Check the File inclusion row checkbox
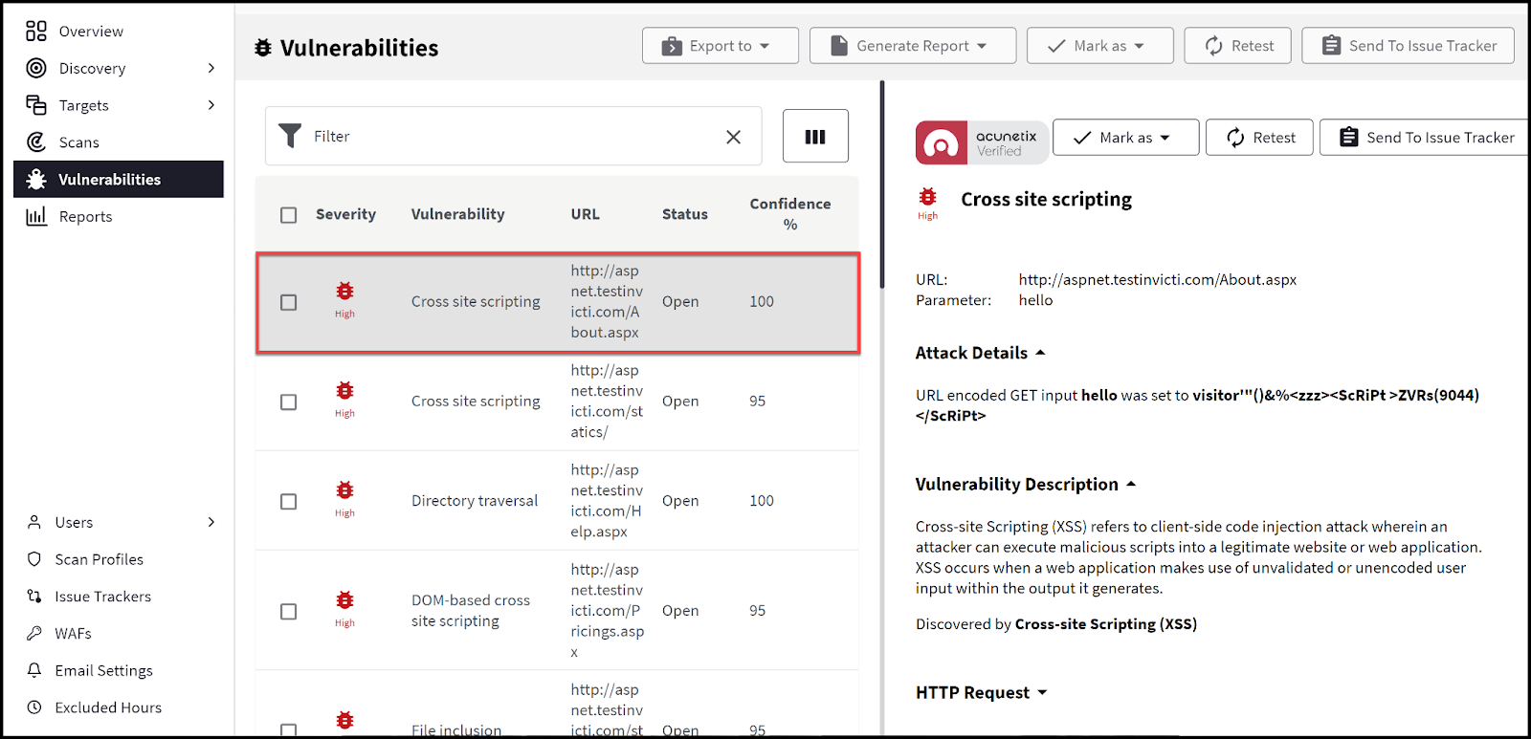This screenshot has height=739, width=1531. tap(289, 730)
